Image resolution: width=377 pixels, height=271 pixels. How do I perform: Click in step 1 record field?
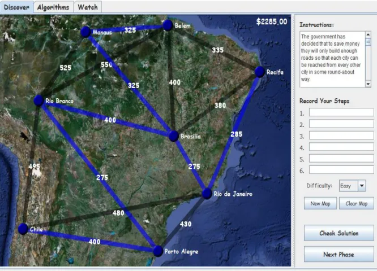tap(341, 112)
